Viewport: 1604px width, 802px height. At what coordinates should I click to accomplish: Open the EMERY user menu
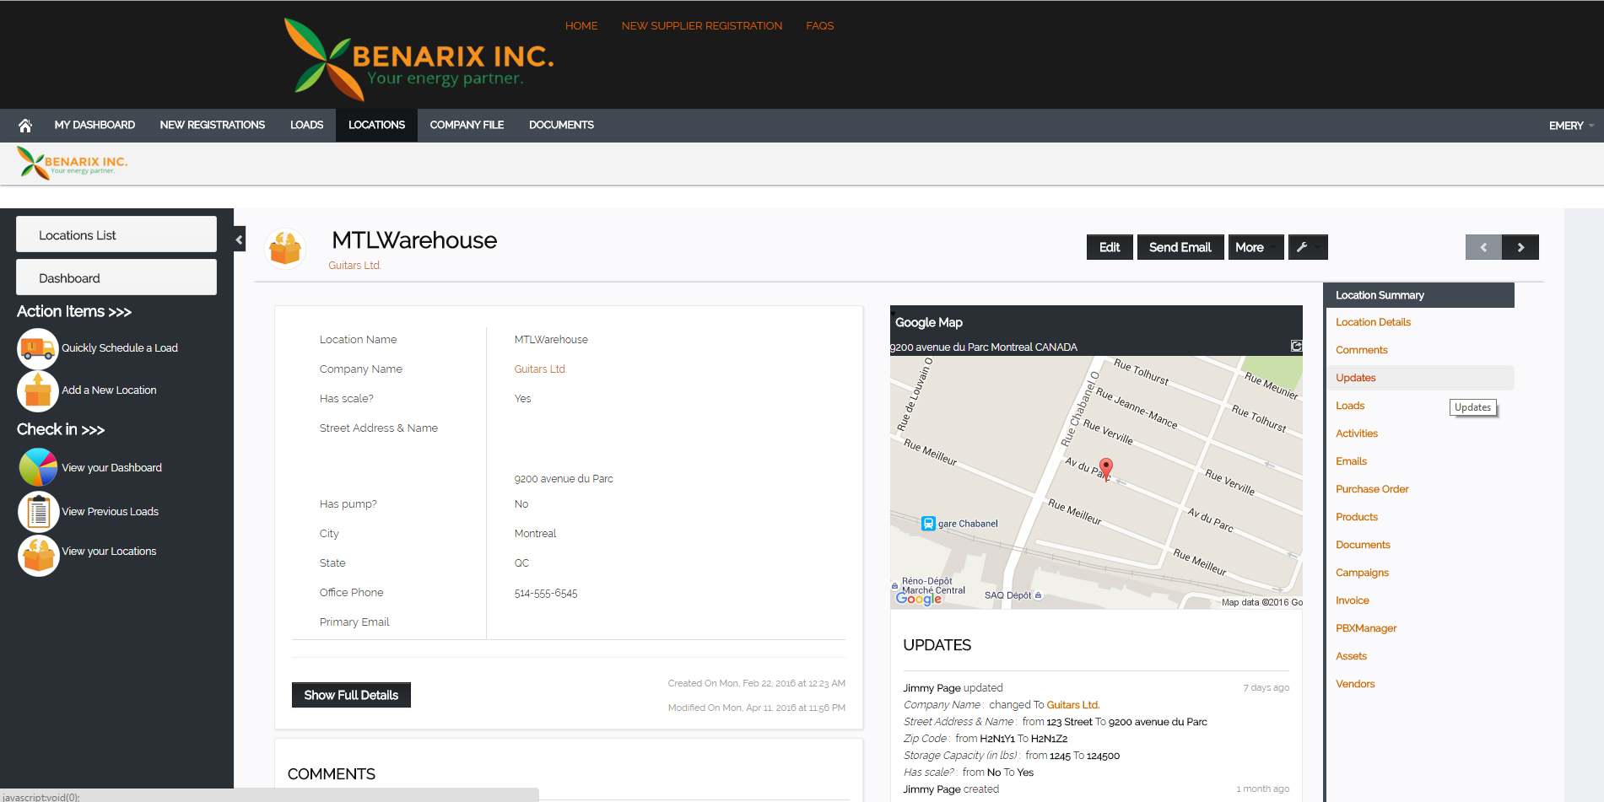coord(1571,126)
